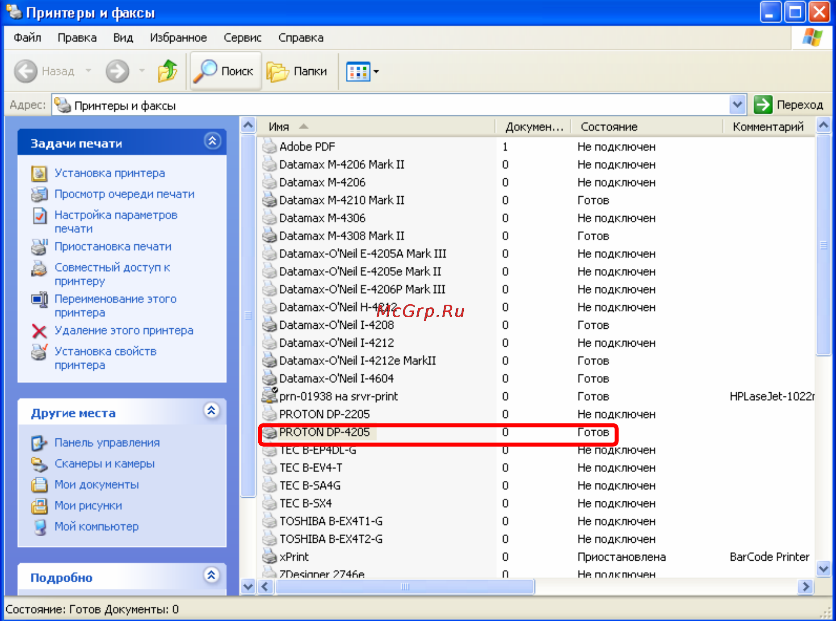Click the Back navigation arrow button
This screenshot has width=836, height=621.
(26, 71)
